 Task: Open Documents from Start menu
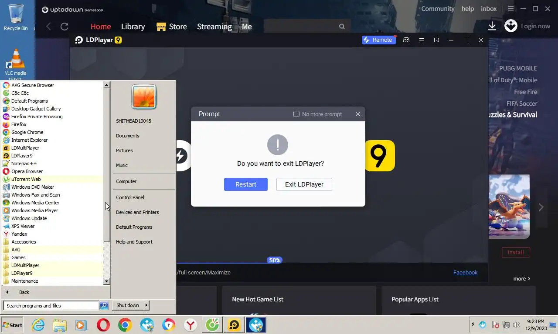(128, 136)
